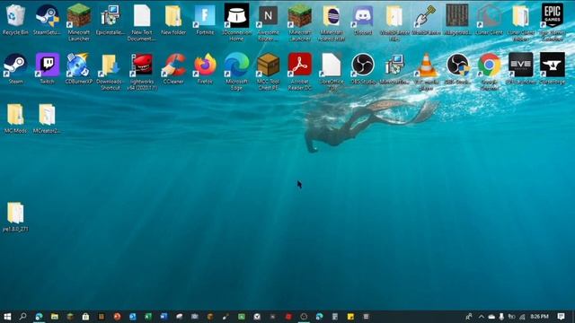Select the Eclipse-logo Minecraft file icon

tap(332, 16)
